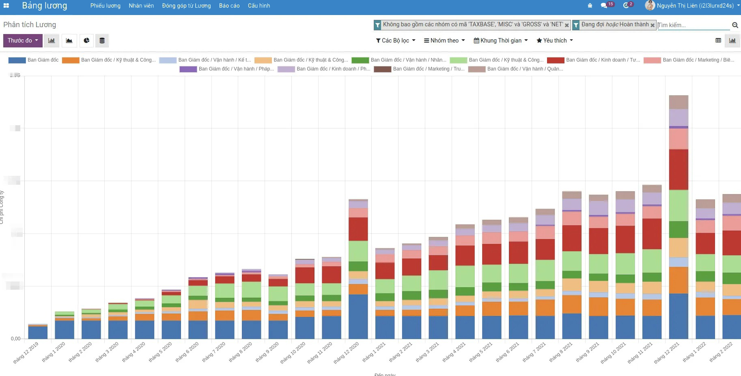Focus the 'Tìm kiếm...' search field
This screenshot has height=376, width=741.
(x=693, y=25)
